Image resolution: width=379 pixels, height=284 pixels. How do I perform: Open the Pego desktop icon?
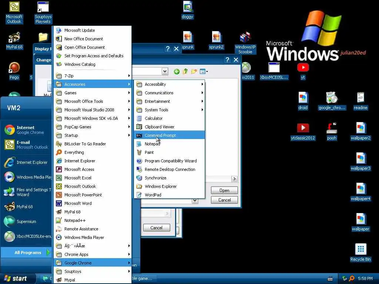(x=14, y=71)
